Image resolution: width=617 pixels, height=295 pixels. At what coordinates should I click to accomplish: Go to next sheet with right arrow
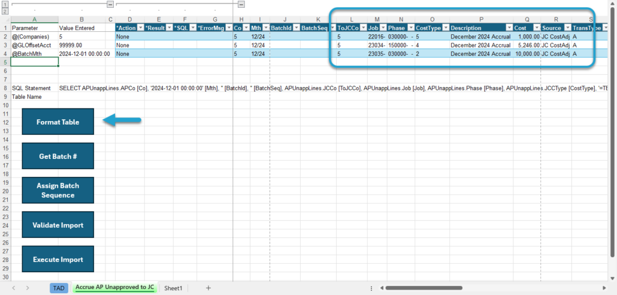[28, 288]
